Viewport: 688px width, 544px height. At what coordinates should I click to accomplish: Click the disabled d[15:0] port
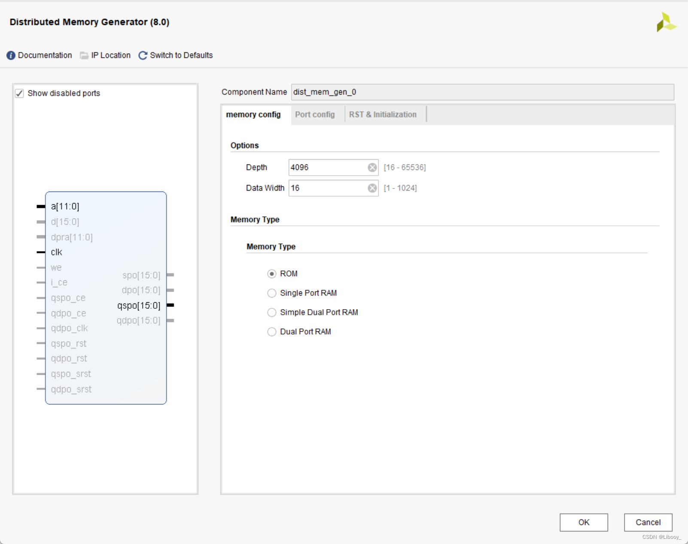tap(65, 222)
